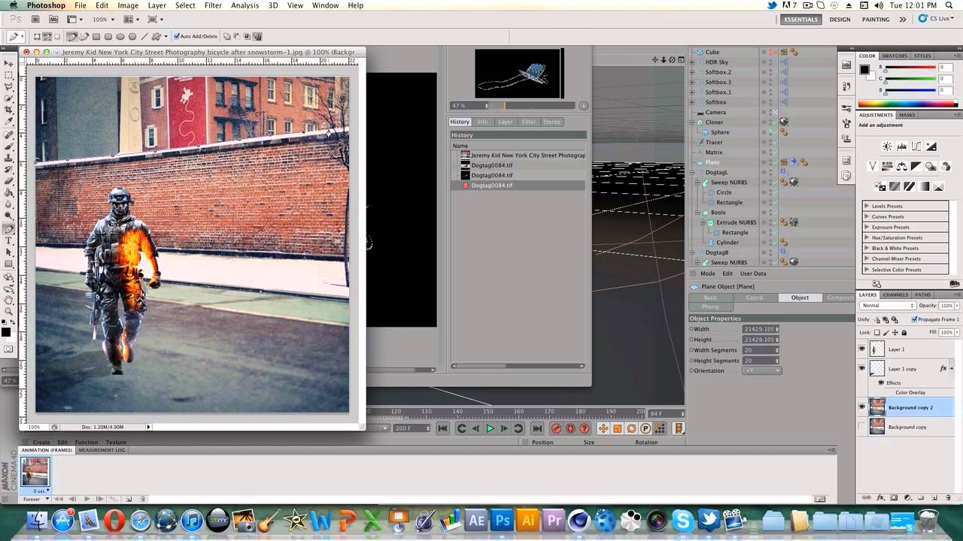
Task: Expand Selective Color Presets list
Action: 867,269
